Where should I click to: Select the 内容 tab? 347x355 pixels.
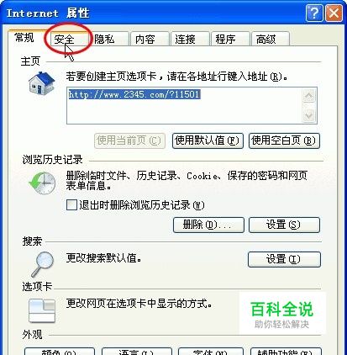click(x=150, y=40)
